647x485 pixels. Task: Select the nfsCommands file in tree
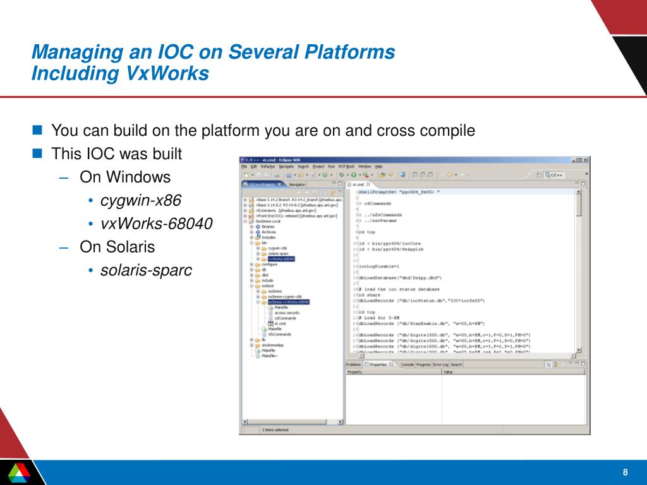[280, 335]
